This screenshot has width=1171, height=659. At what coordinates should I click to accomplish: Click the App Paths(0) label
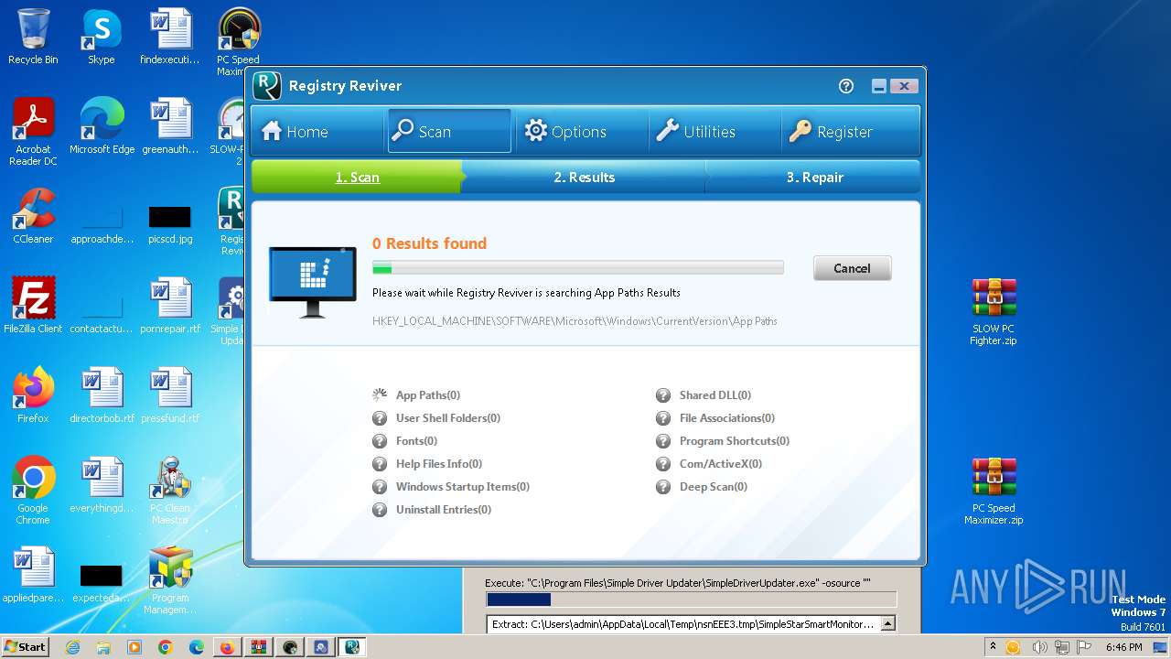(428, 395)
